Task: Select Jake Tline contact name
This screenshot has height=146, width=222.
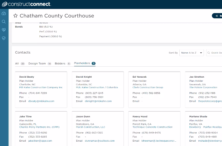Action: pos(25,116)
